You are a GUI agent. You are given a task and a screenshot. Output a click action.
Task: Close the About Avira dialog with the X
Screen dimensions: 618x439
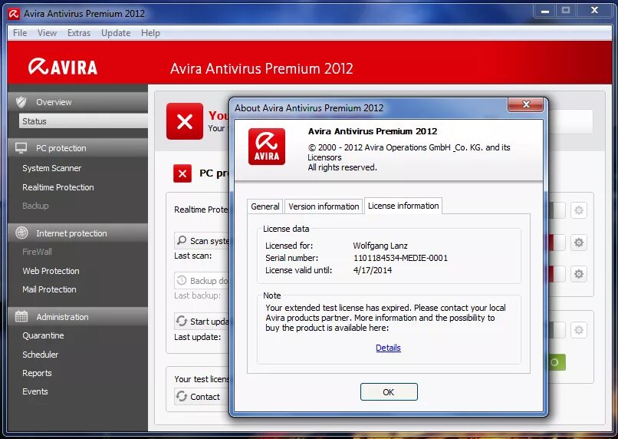[526, 104]
